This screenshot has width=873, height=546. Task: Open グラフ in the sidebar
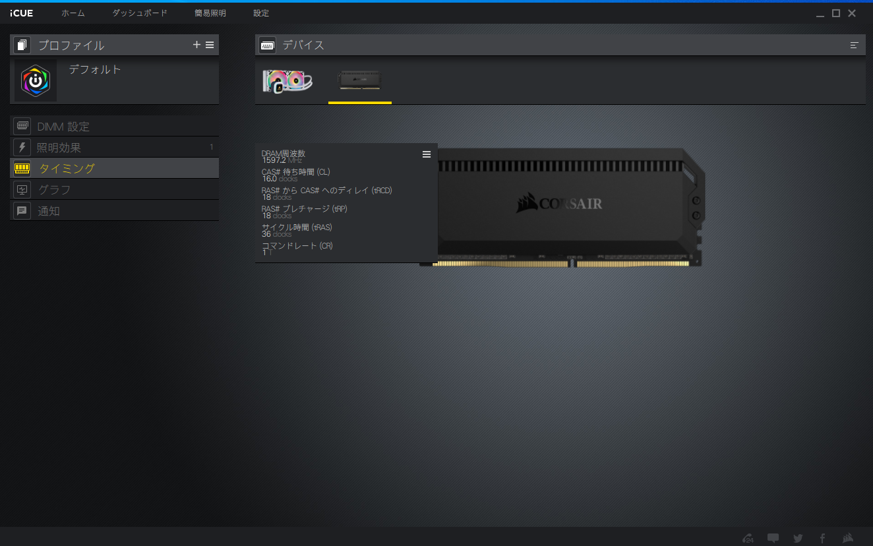pos(114,190)
